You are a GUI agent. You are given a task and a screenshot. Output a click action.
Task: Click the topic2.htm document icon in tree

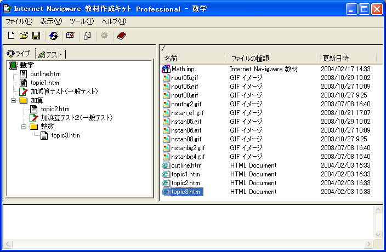click(34, 109)
